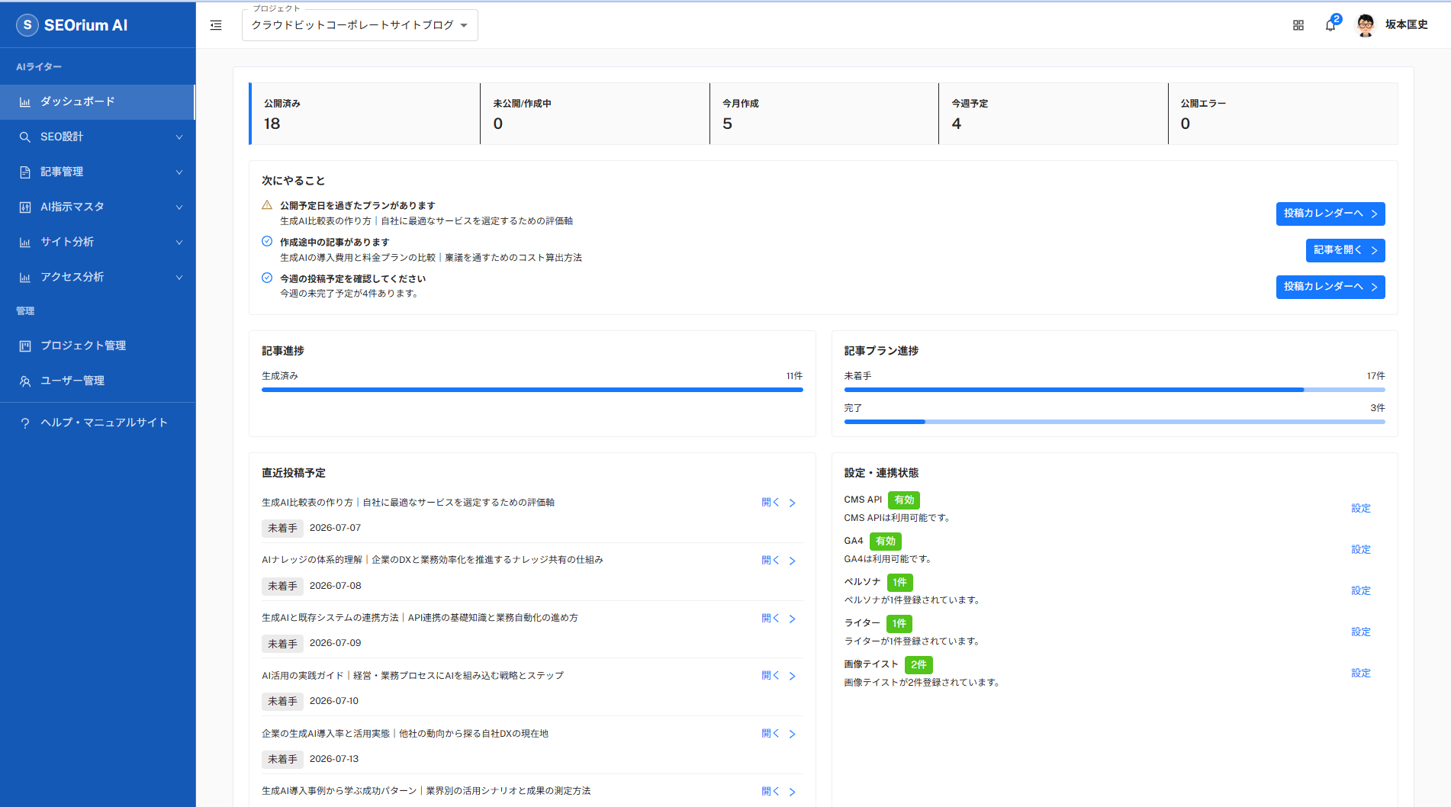Click date 2026-07-13
This screenshot has height=807, width=1451.
(334, 759)
